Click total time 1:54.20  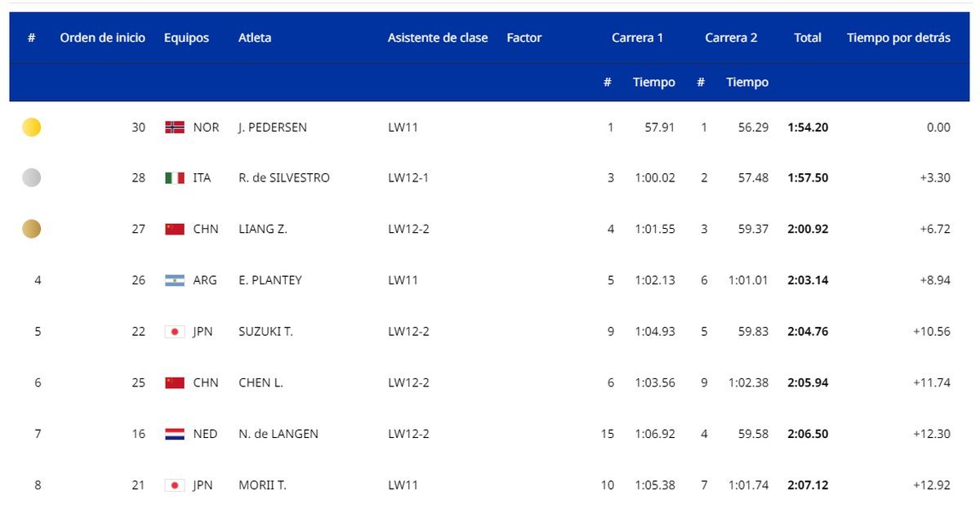click(x=808, y=127)
